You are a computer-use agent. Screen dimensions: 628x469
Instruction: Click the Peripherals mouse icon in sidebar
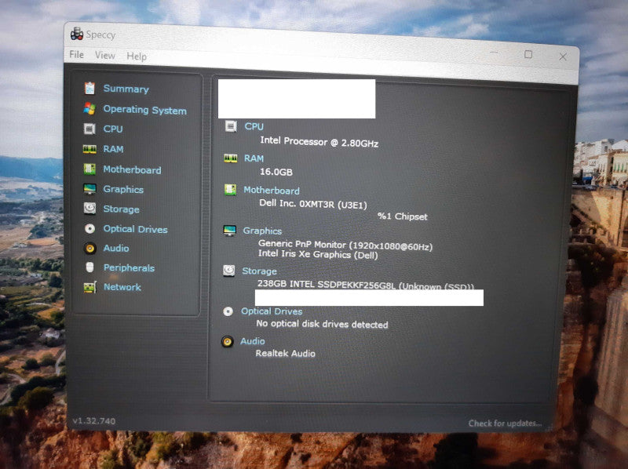pyautogui.click(x=89, y=267)
